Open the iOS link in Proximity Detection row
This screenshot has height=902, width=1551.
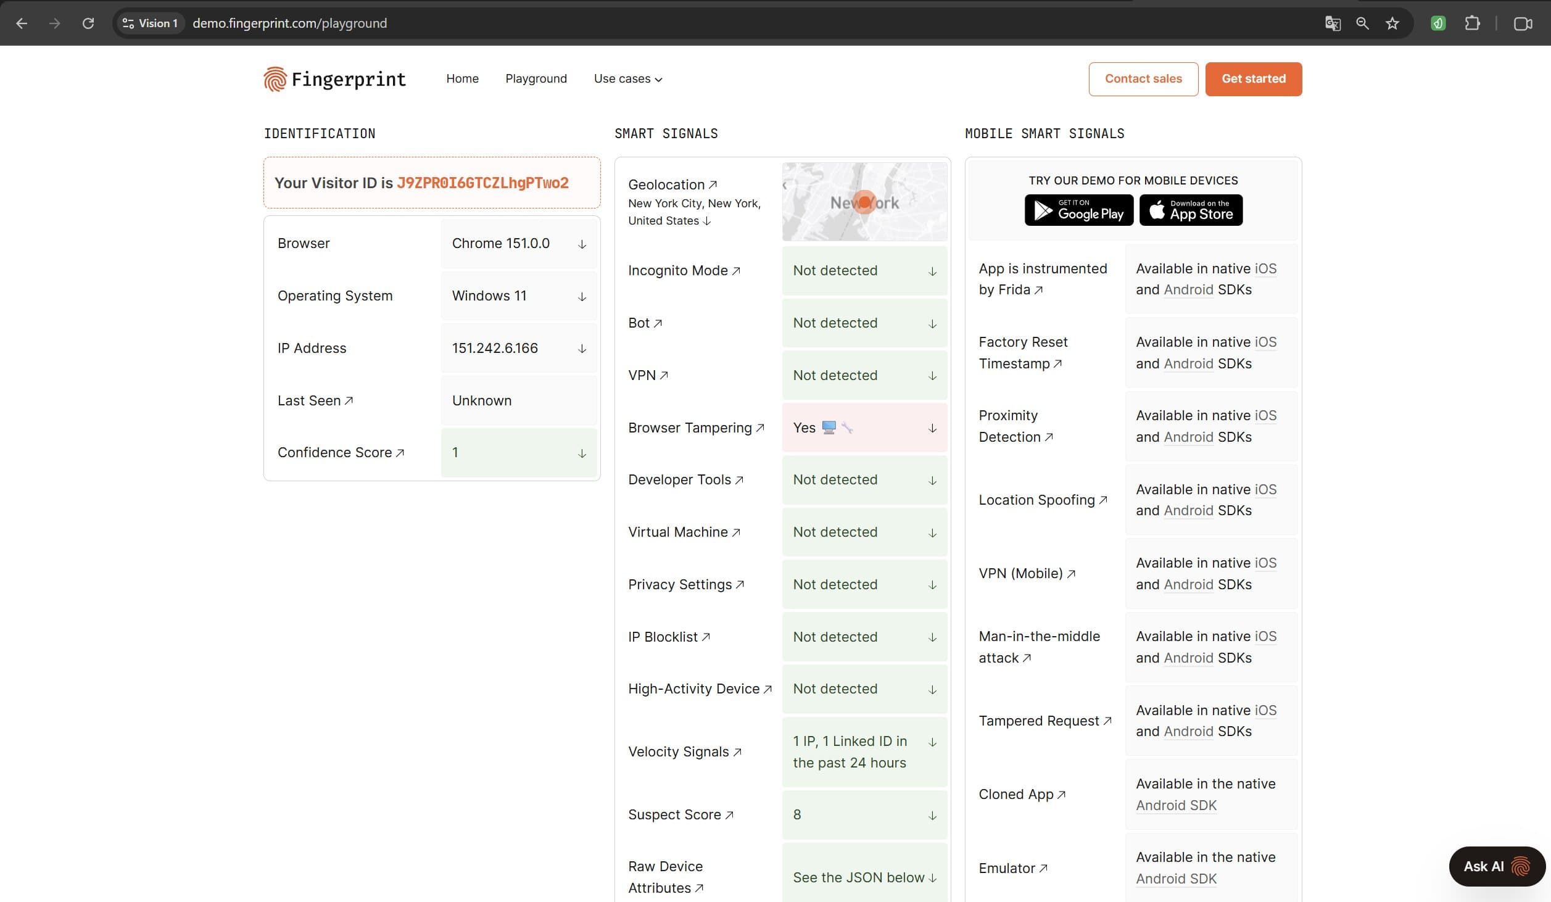[x=1265, y=416]
